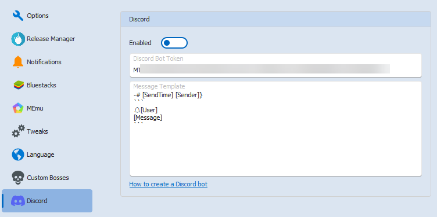Click the Custom Bosses skull icon
Screen dimensions: 437x217
pyautogui.click(x=18, y=178)
